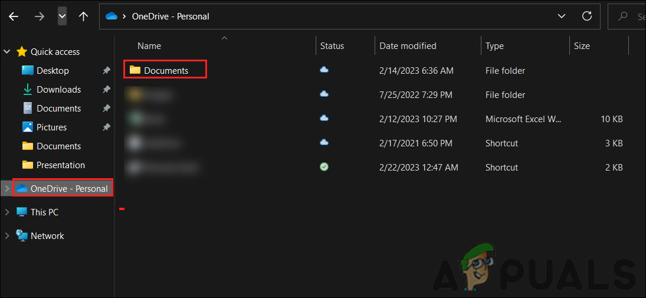Click the cloud status icon for Documents folder
Viewport: 646px width, 298px height.
pos(324,70)
